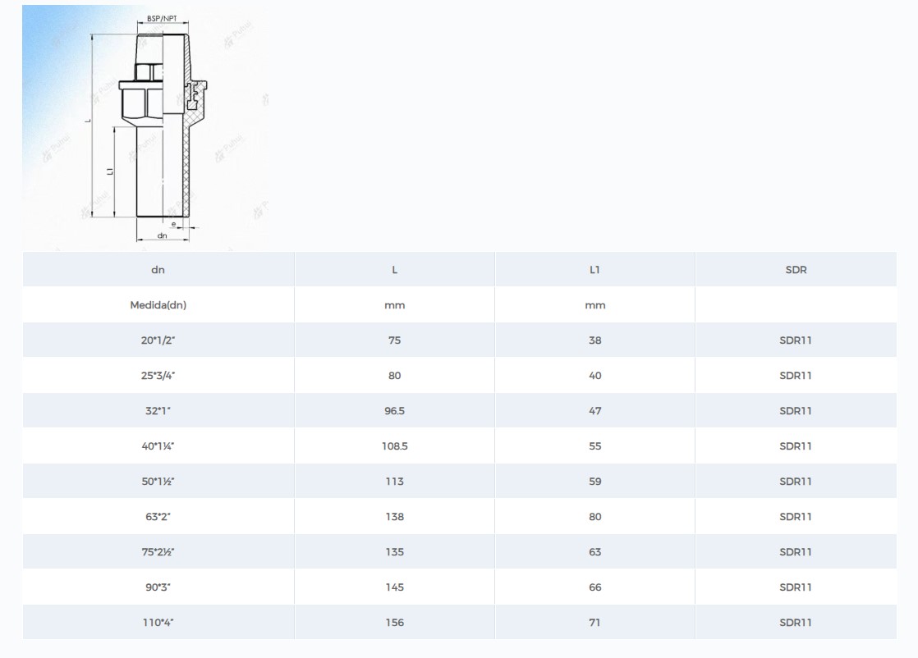
Task: Click SDR11 in the 110*4" row
Action: click(x=796, y=623)
